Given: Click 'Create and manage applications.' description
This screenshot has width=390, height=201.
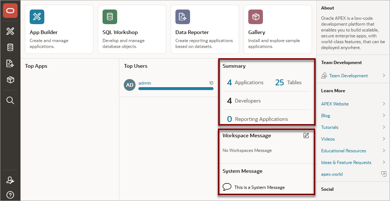Looking at the screenshot, I should point(49,43).
